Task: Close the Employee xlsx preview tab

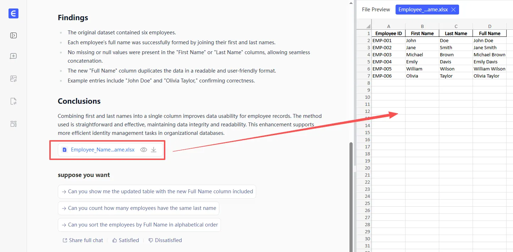Action: coord(453,10)
